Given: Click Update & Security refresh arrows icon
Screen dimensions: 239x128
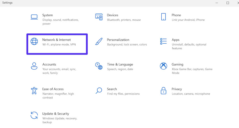Looking at the screenshot, I should (34, 115).
